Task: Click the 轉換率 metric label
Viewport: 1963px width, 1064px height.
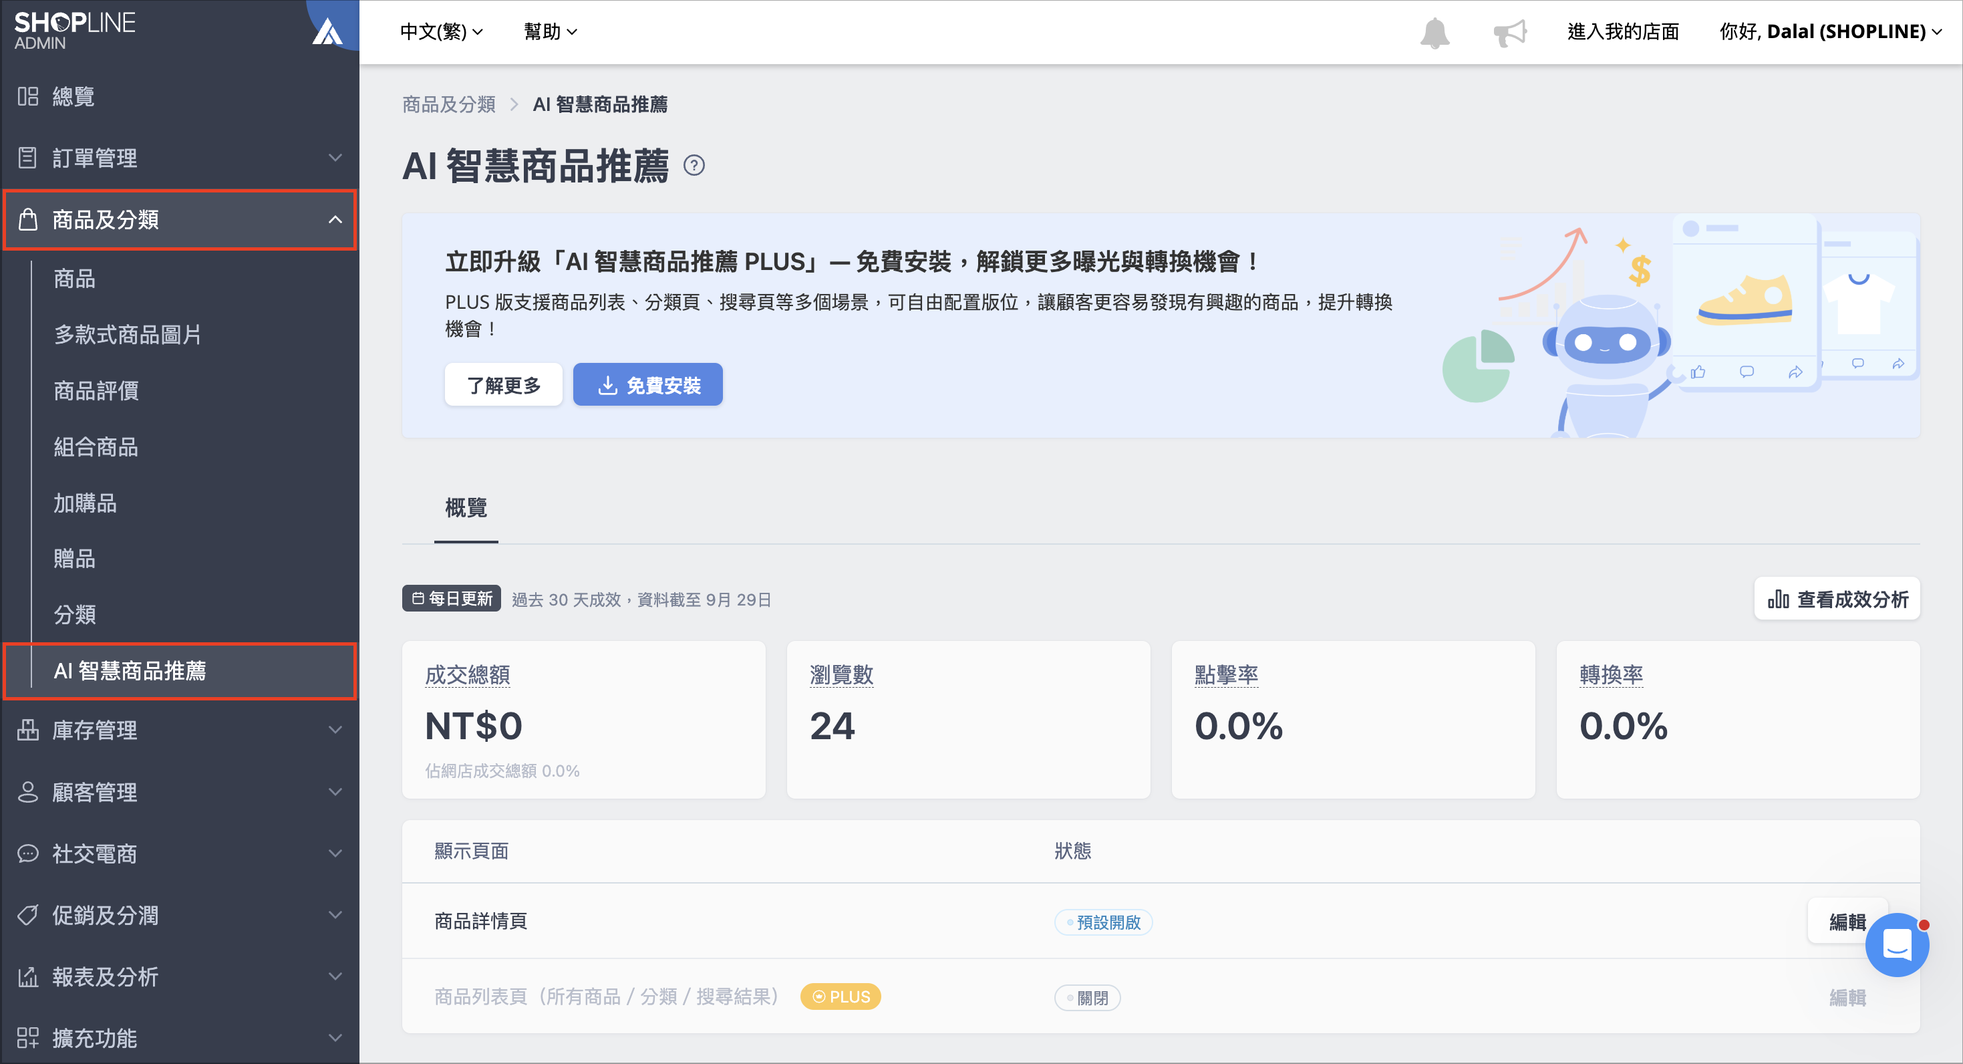Action: tap(1611, 675)
